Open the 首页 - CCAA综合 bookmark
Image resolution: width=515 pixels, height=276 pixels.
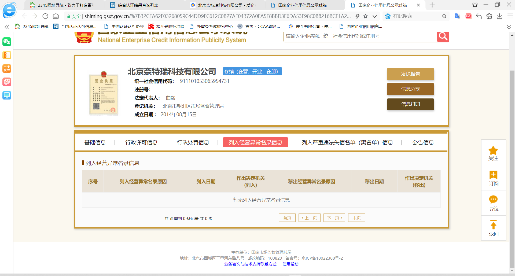[259, 26]
